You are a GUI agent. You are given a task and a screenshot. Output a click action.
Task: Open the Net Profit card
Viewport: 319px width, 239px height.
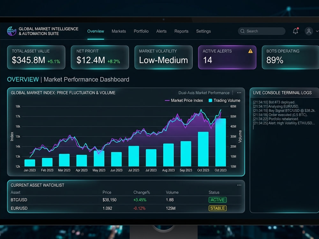(100, 57)
